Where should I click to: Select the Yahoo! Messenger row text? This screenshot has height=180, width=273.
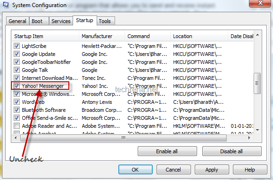tap(43, 86)
